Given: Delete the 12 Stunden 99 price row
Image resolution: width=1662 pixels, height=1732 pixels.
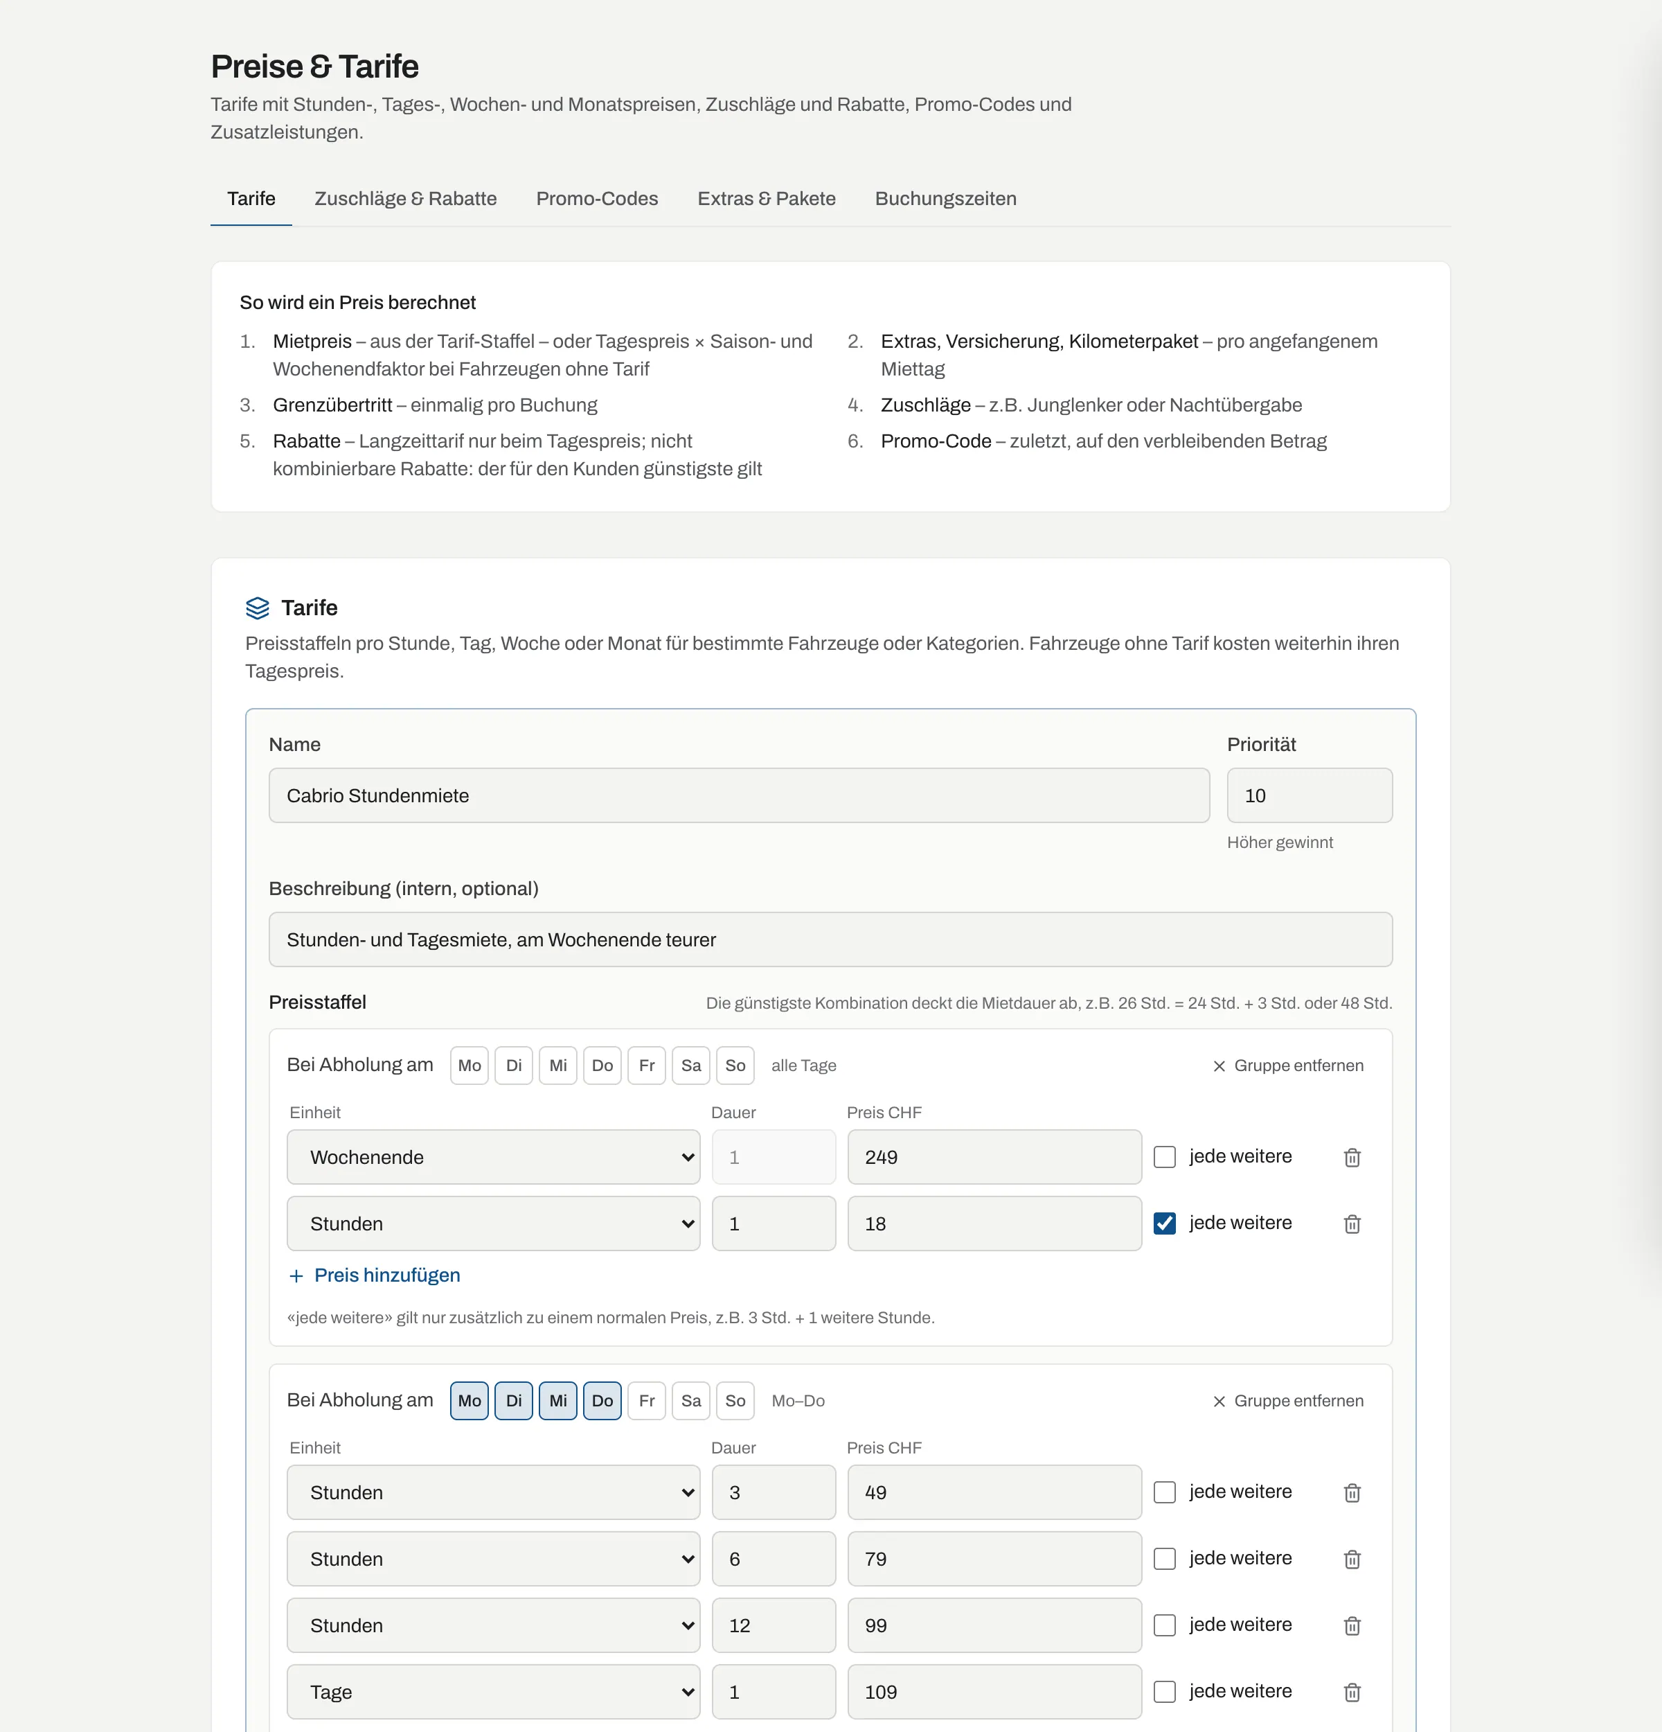Looking at the screenshot, I should [x=1352, y=1625].
